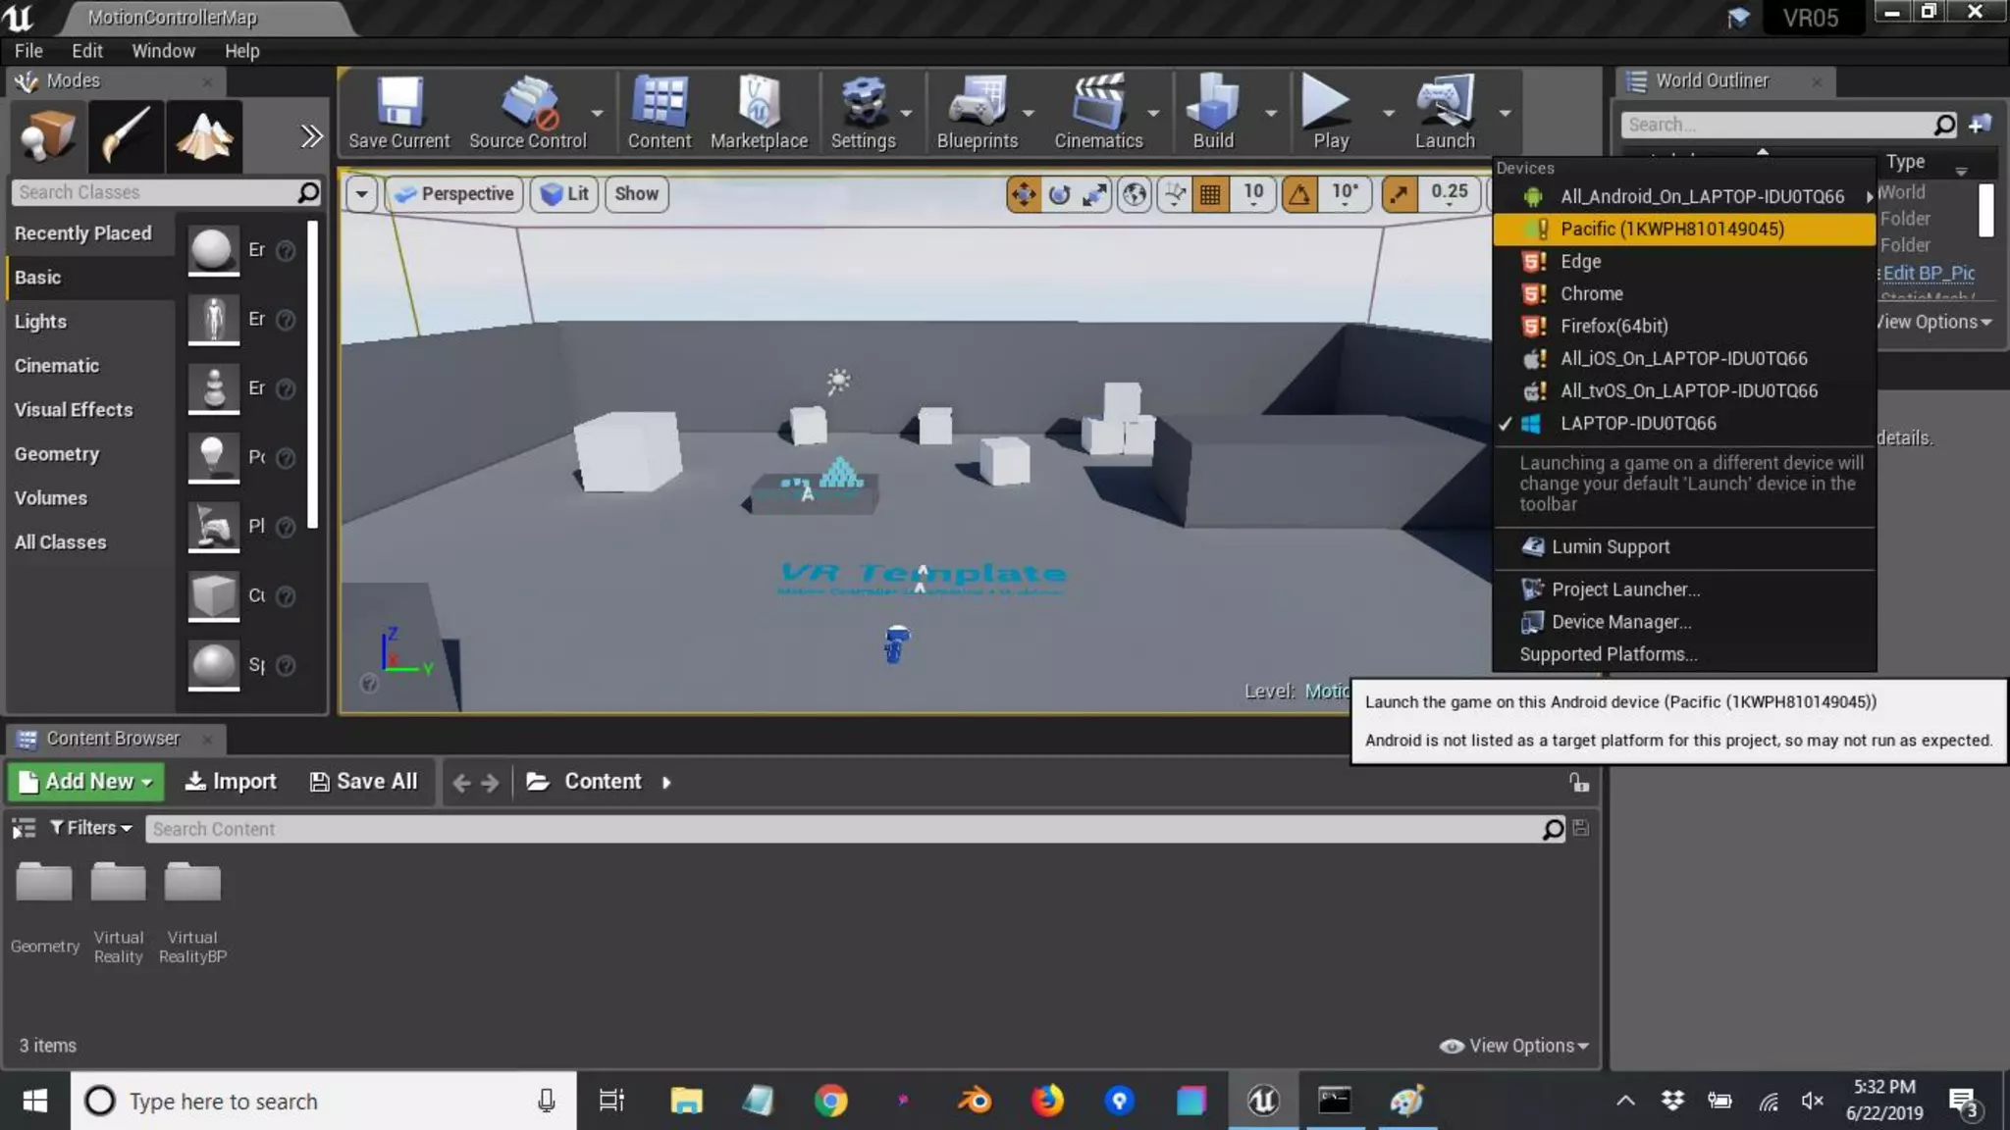
Task: Click the Import button
Action: coord(231,782)
